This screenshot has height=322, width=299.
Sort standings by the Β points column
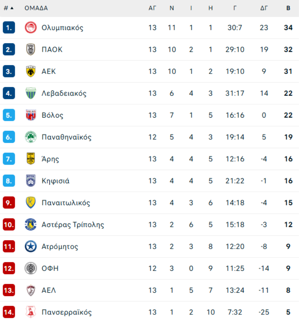pyautogui.click(x=288, y=8)
